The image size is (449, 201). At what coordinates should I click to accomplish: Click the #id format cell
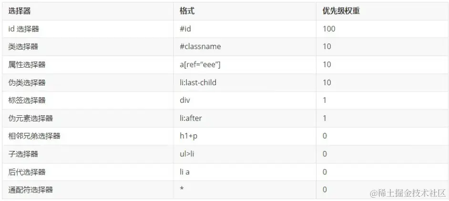click(185, 29)
